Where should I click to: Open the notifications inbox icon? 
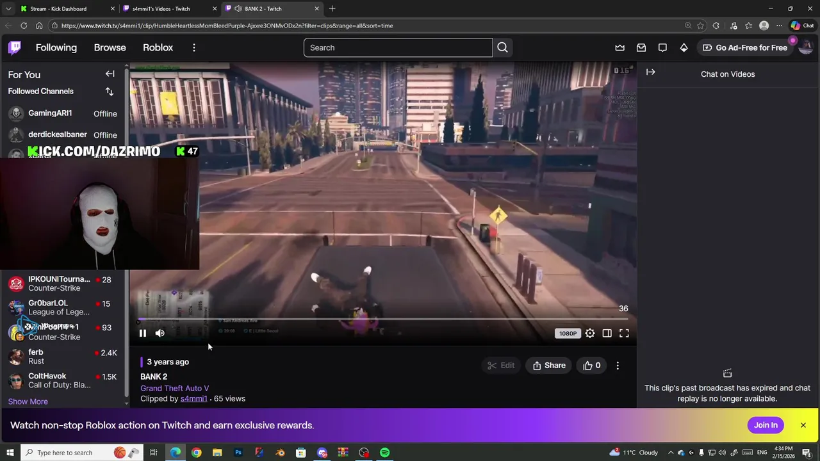pyautogui.click(x=641, y=47)
